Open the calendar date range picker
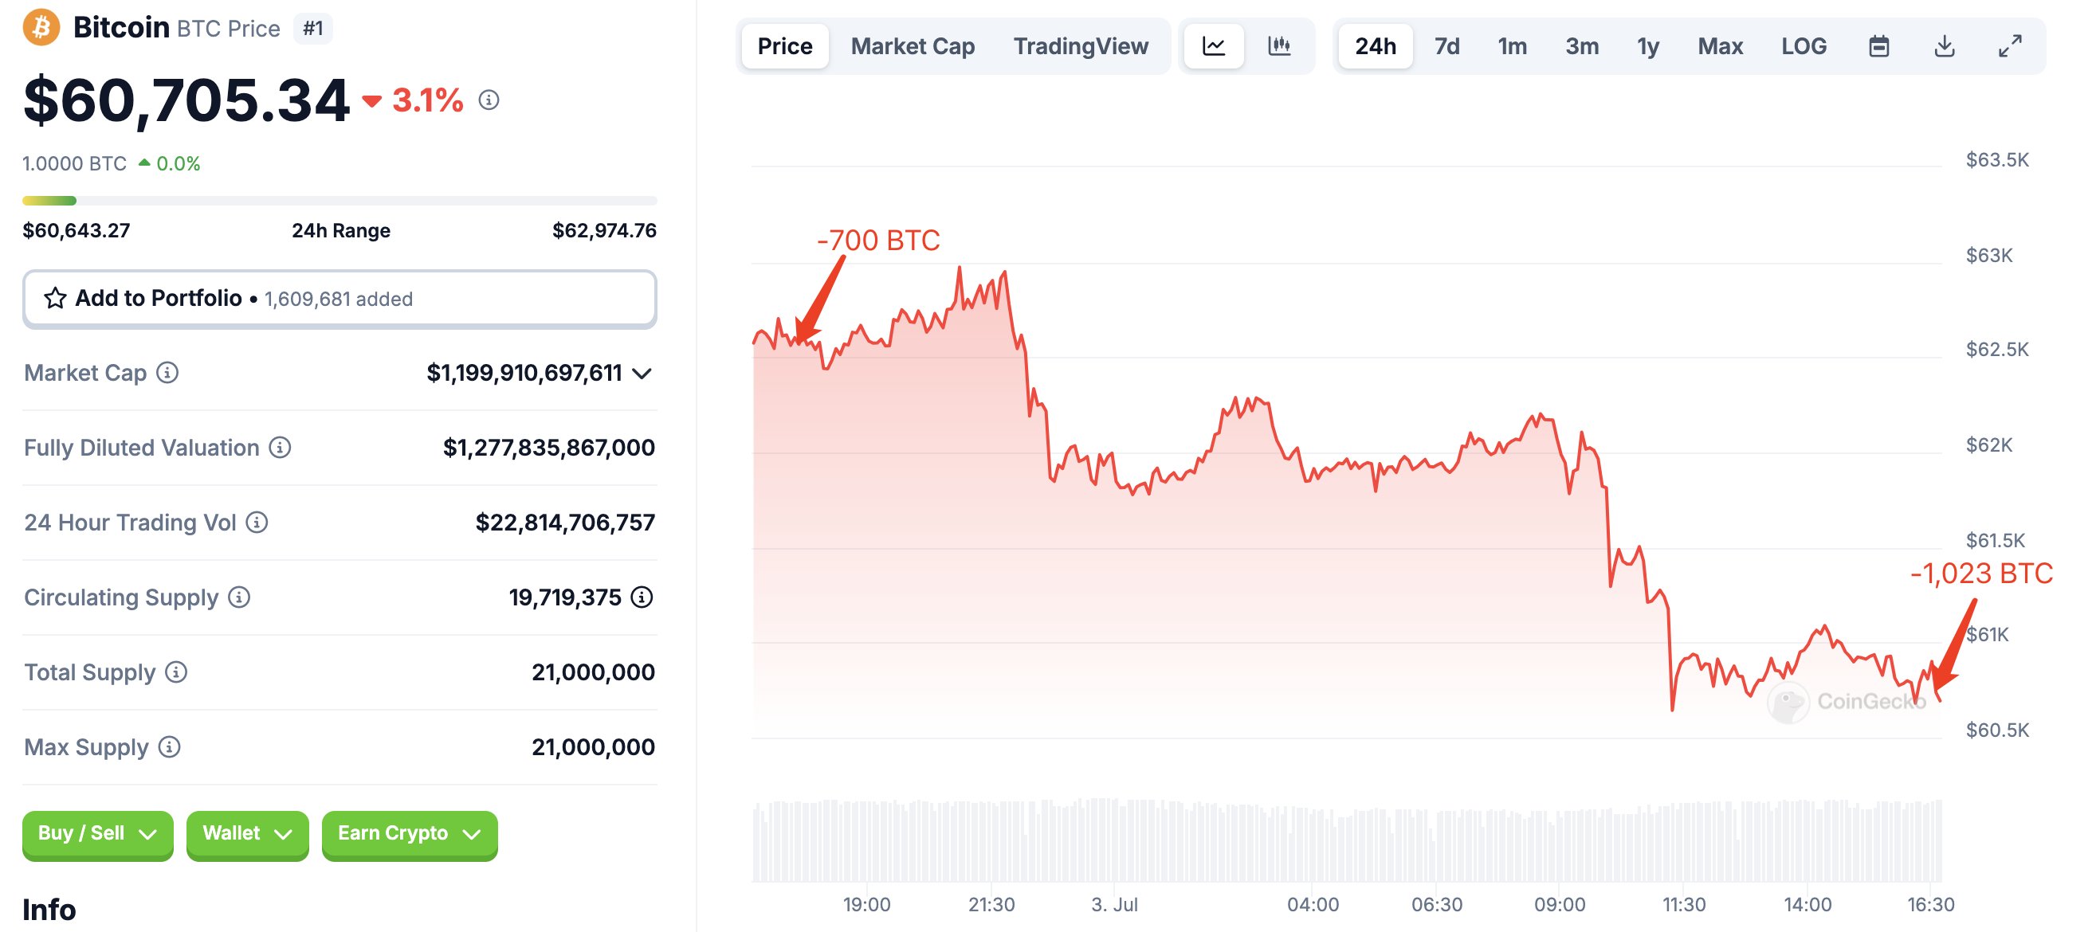2096x932 pixels. (1878, 46)
